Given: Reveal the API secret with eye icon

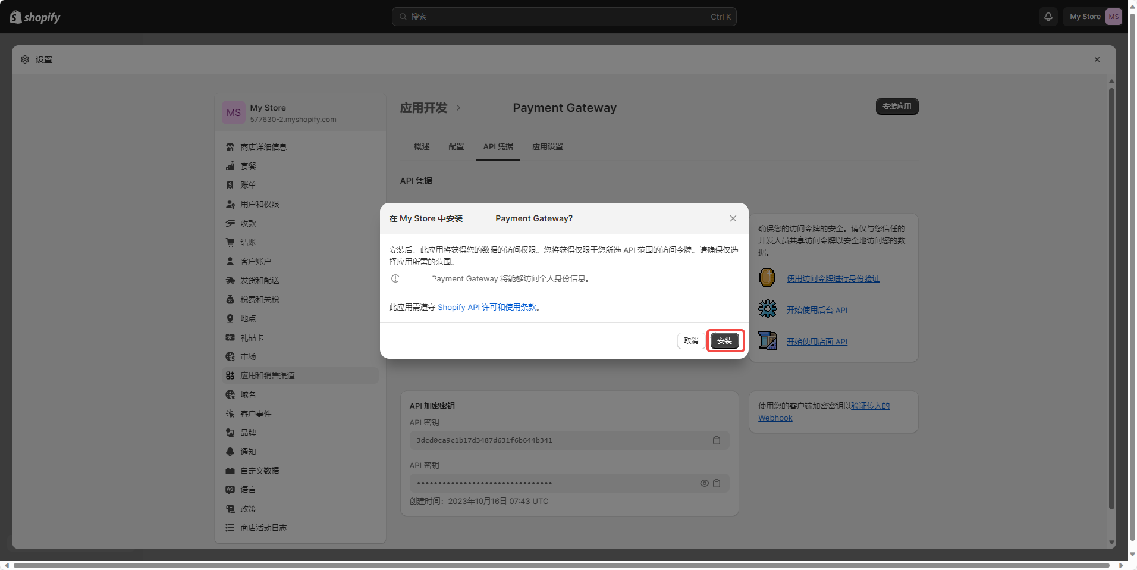Looking at the screenshot, I should coord(704,483).
